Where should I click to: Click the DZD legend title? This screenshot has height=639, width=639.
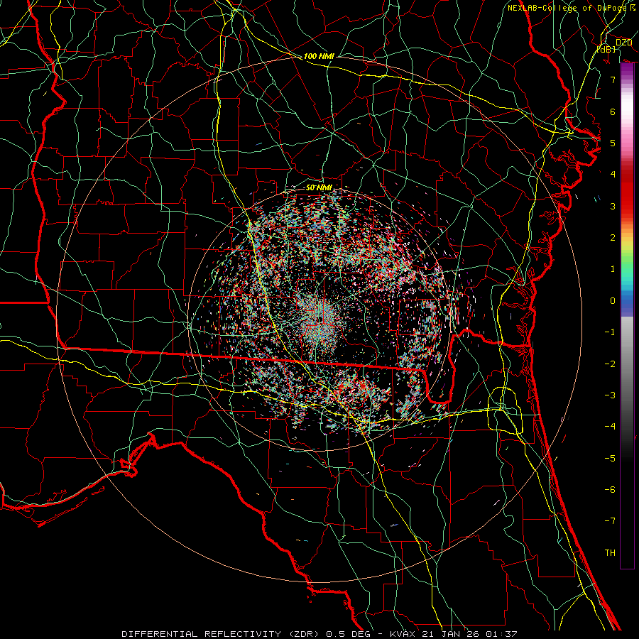[623, 42]
